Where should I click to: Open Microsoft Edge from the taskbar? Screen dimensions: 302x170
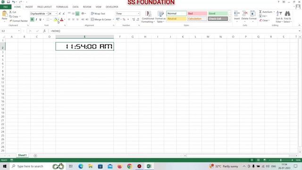click(81, 166)
